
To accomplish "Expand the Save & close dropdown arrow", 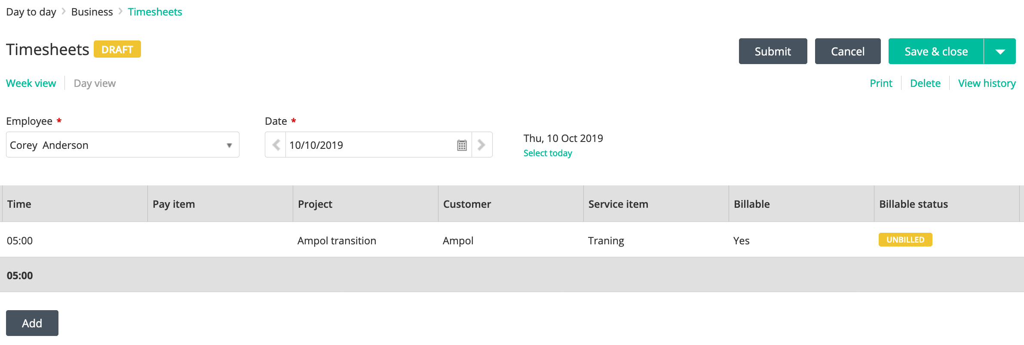I will (x=1000, y=51).
